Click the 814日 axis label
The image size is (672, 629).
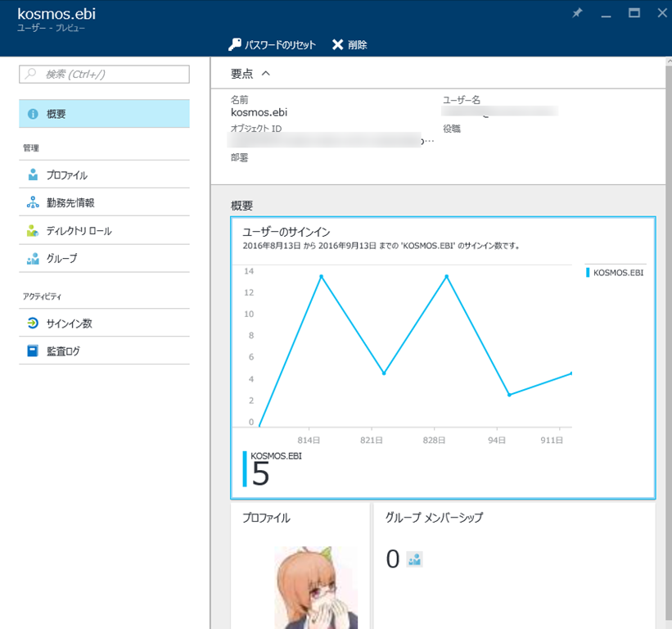[x=309, y=440]
